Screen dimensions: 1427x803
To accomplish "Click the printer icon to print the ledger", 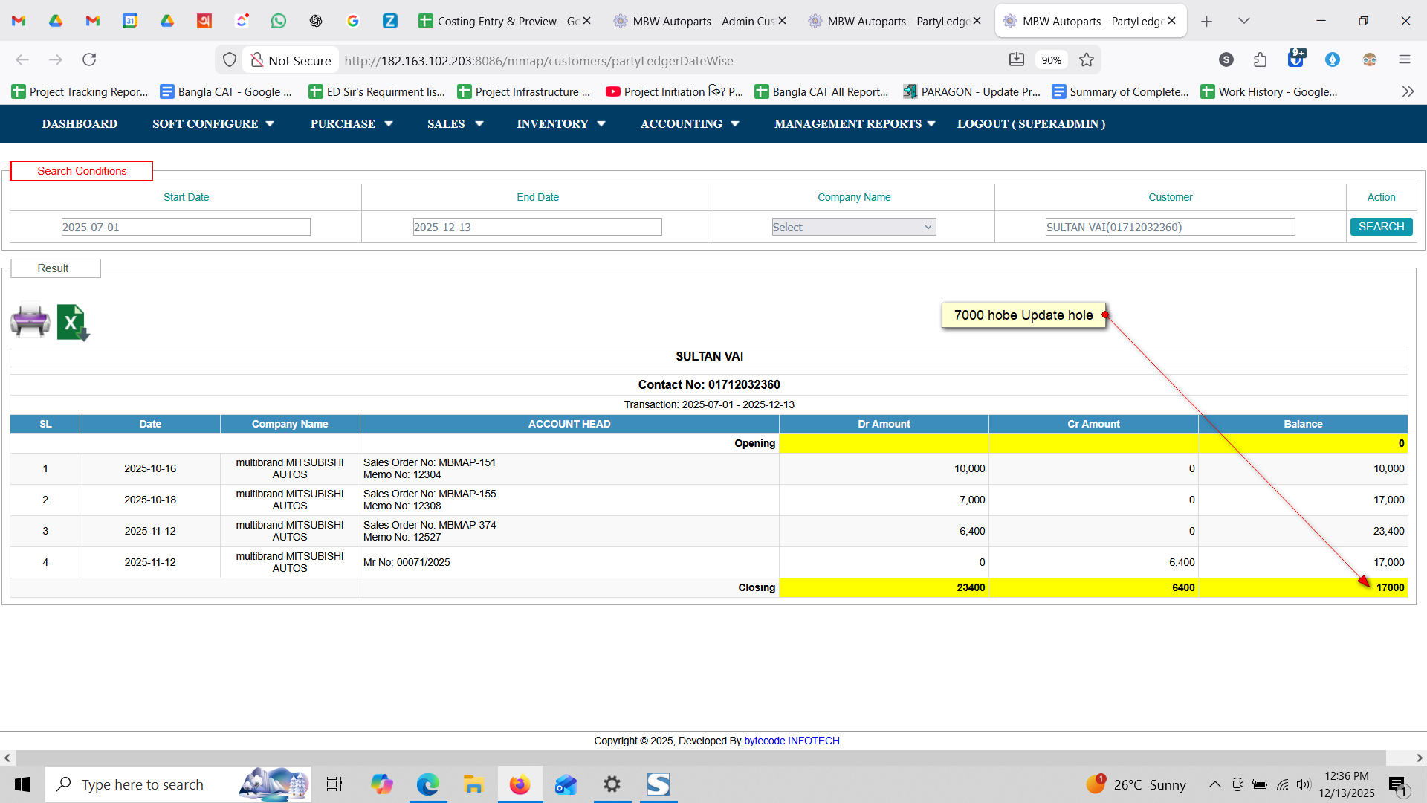I will 30,321.
